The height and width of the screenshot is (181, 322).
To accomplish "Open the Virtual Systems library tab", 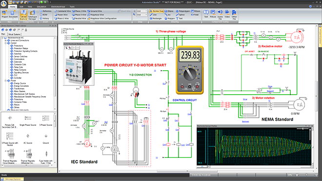I will (x=14, y=34).
